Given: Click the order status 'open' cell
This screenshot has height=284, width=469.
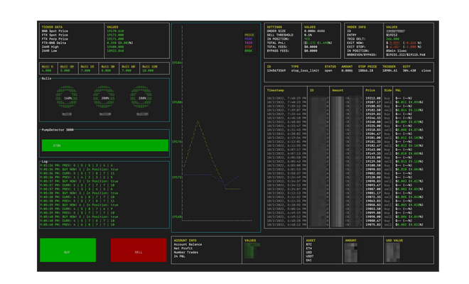Looking at the screenshot, I should pos(328,70).
